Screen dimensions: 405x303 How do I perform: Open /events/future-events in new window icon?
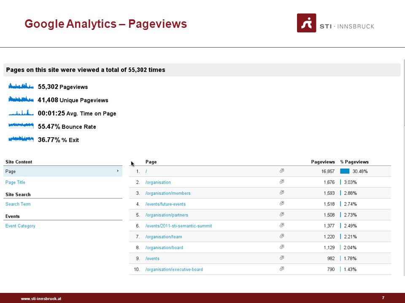pos(282,203)
